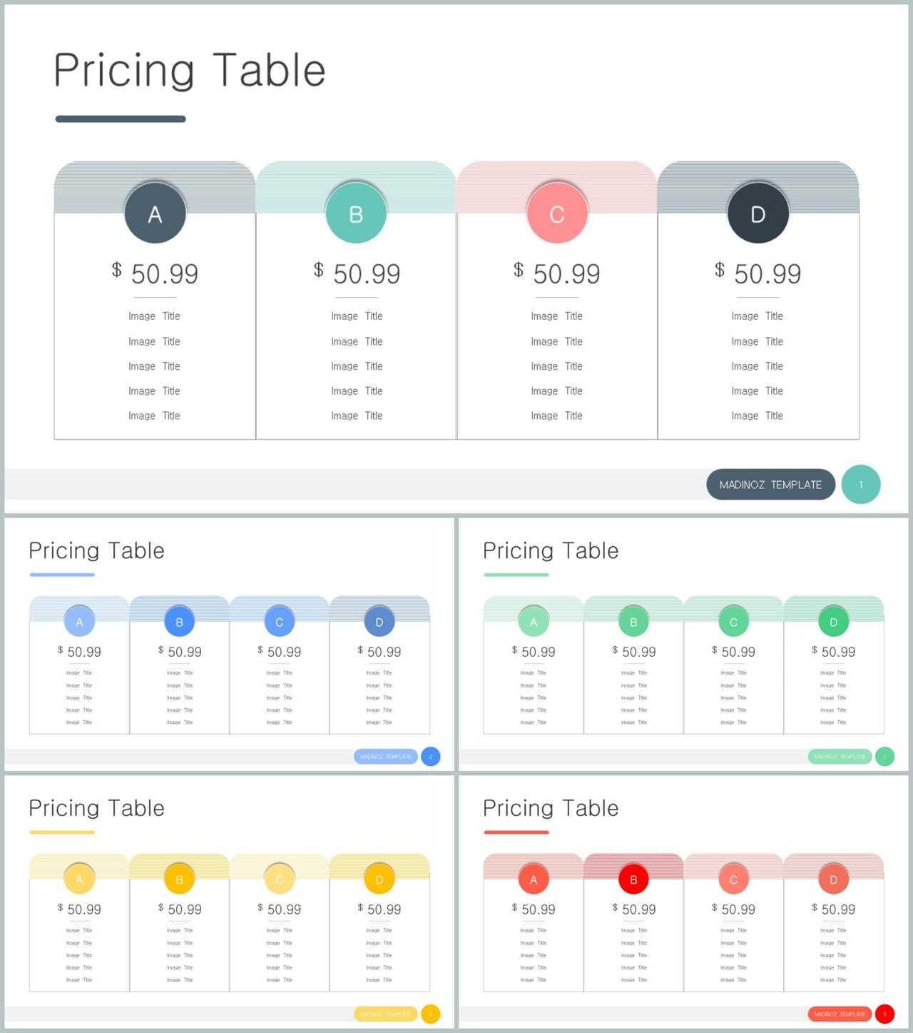Click the red underline bar under Pricing Table
Screen dimensions: 913x1033
(516, 832)
